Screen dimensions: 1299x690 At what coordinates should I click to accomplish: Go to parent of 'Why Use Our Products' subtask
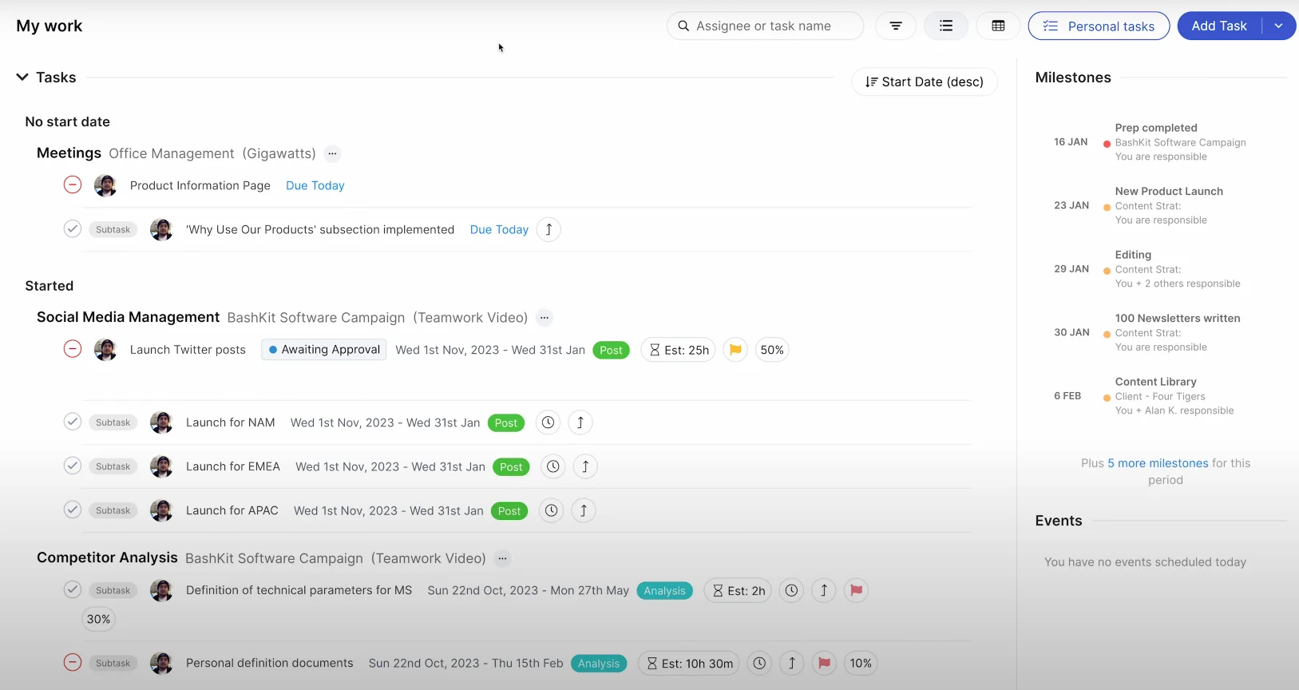(549, 229)
